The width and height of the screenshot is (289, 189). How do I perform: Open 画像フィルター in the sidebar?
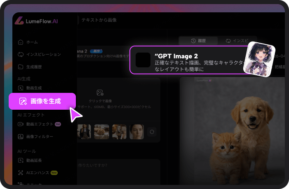(35, 136)
